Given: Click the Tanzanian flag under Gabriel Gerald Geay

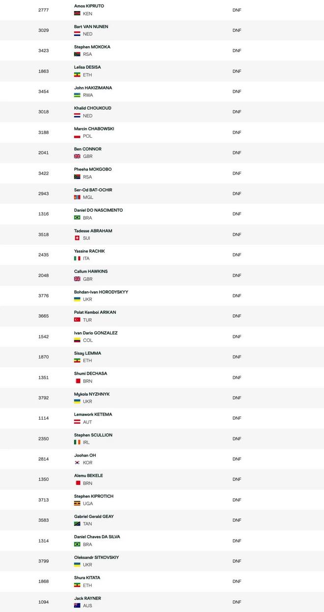Looking at the screenshot, I should (x=77, y=524).
